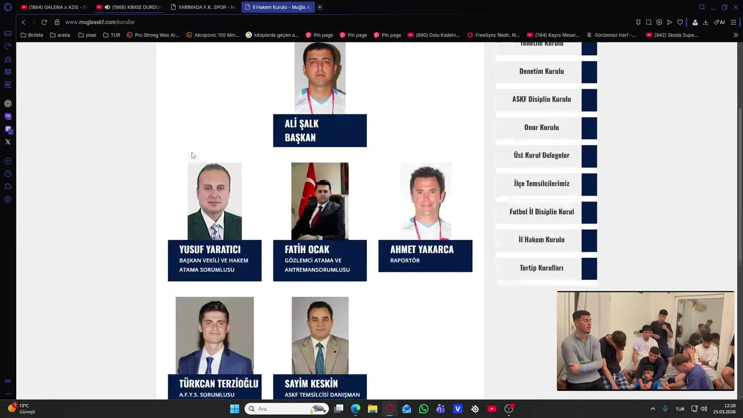Click the picture-in-picture video overlay

point(645,341)
